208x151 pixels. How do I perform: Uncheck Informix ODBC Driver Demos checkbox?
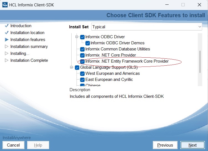(x=88, y=43)
